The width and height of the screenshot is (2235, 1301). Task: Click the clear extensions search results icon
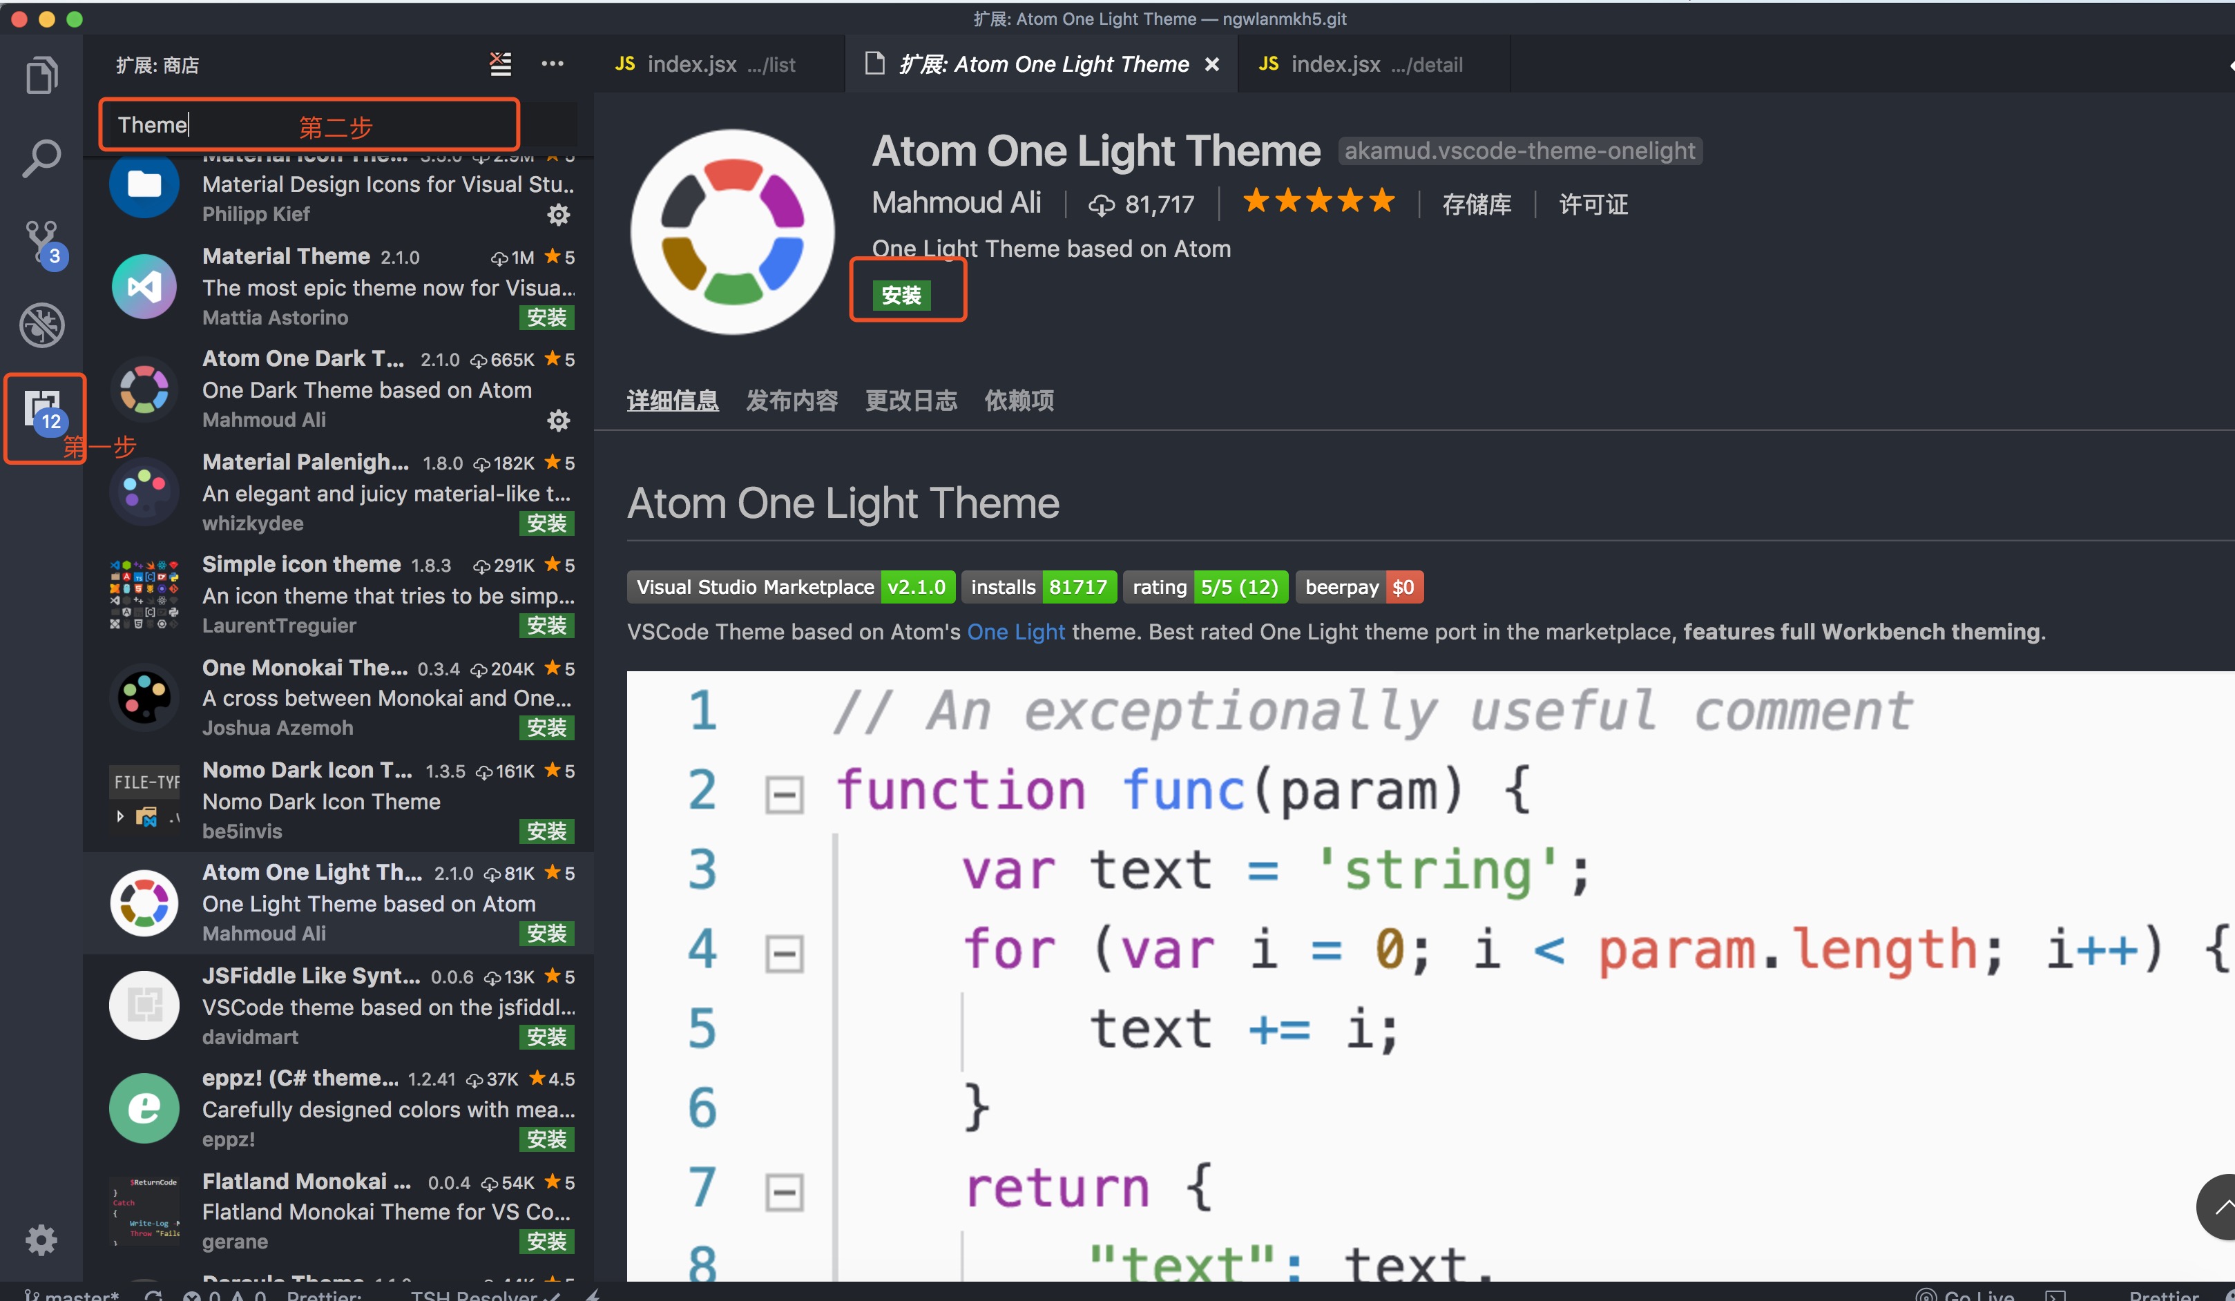click(500, 64)
